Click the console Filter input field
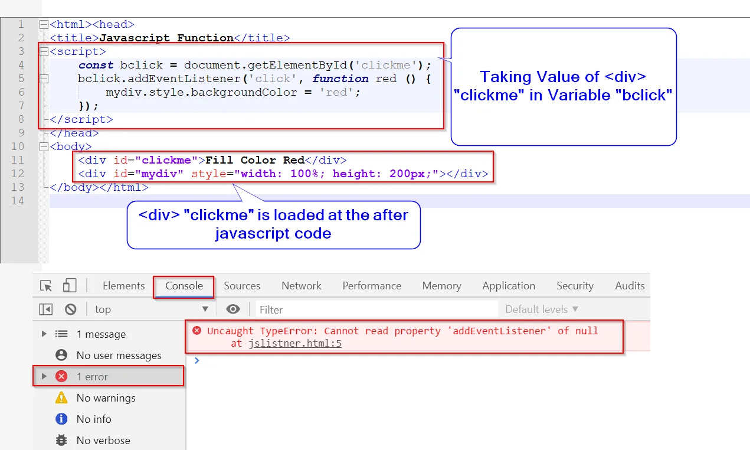Screen dimensions: 750x450 pos(378,309)
